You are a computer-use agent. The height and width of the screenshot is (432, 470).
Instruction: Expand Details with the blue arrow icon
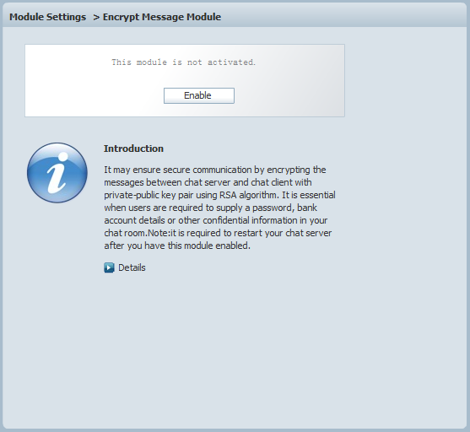point(109,267)
